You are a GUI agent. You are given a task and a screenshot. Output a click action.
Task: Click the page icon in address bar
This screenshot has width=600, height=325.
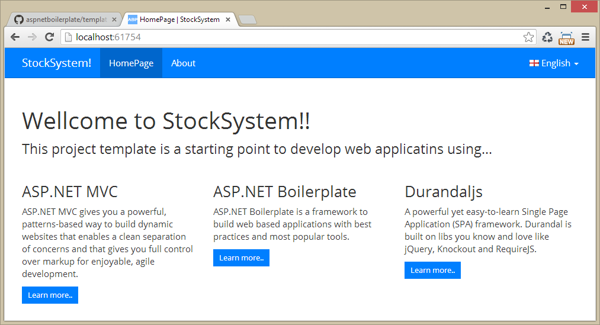pyautogui.click(x=68, y=37)
